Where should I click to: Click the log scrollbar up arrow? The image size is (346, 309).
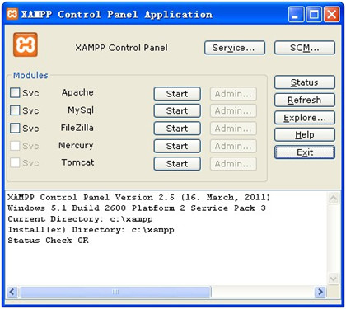click(333, 198)
